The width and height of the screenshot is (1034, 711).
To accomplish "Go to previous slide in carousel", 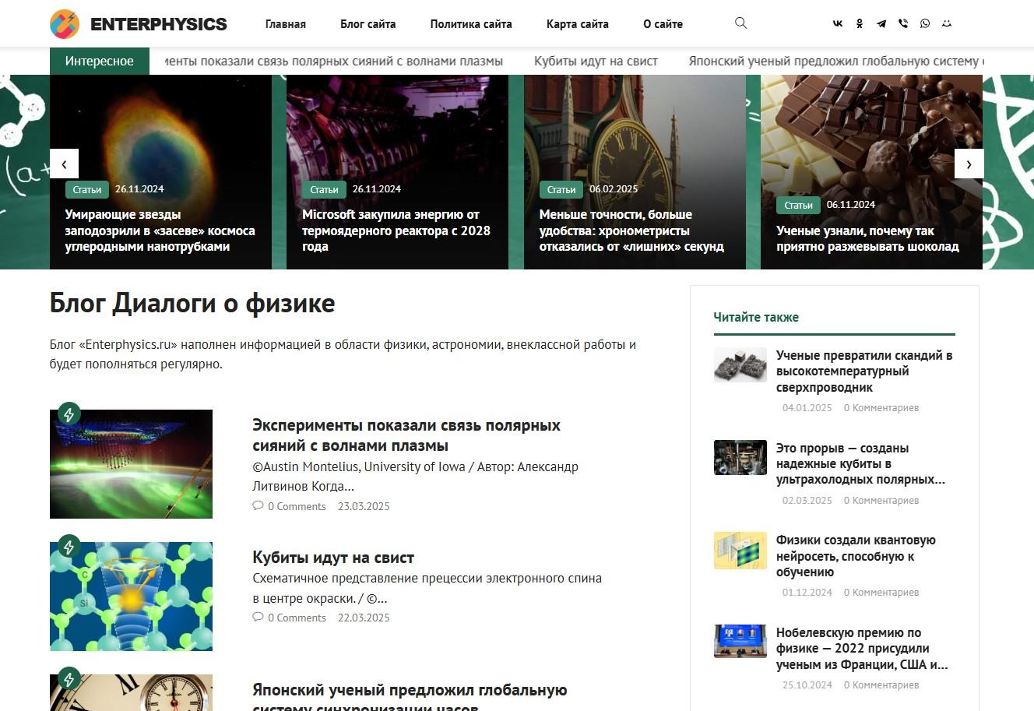I will (64, 164).
